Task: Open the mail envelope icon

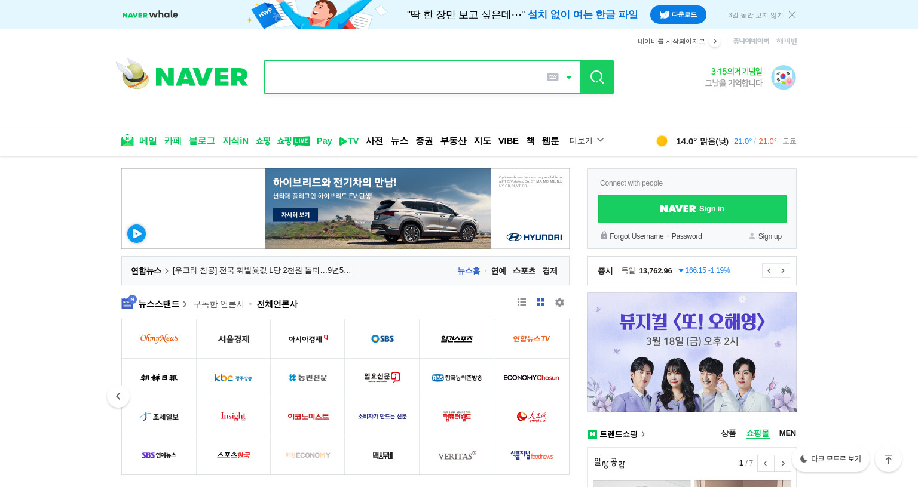Action: [127, 141]
